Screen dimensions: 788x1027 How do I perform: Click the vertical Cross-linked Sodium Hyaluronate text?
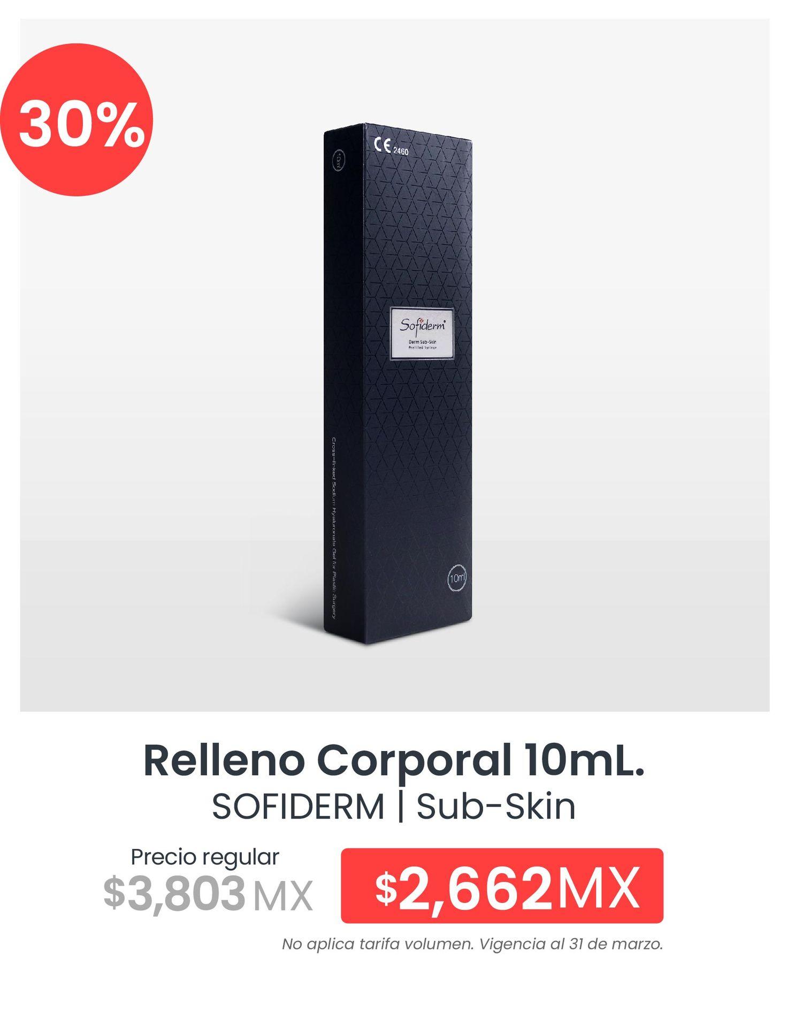pos(333,528)
